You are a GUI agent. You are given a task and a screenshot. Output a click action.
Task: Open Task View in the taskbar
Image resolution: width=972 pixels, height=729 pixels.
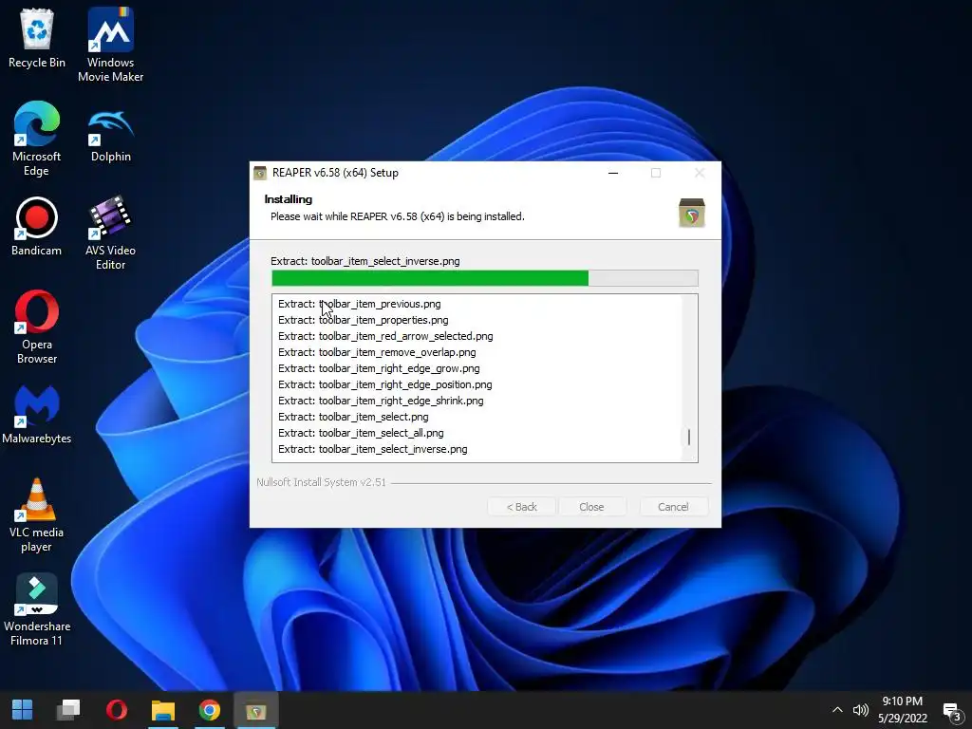68,710
